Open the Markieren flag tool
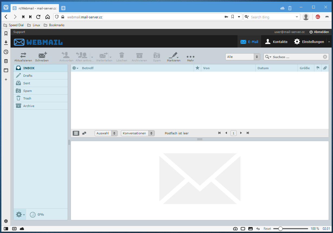 coord(173,55)
